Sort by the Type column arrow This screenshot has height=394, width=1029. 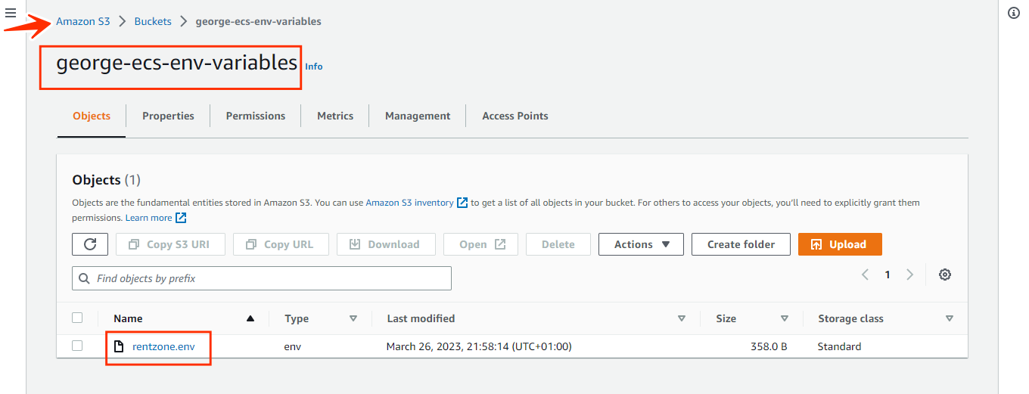(x=353, y=318)
